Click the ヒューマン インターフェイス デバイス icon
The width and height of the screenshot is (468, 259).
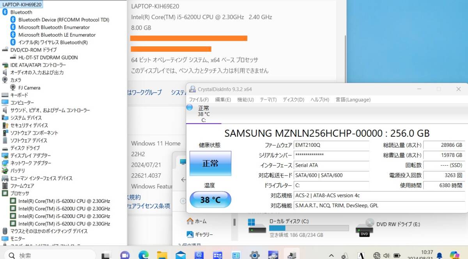pyautogui.click(x=5, y=178)
